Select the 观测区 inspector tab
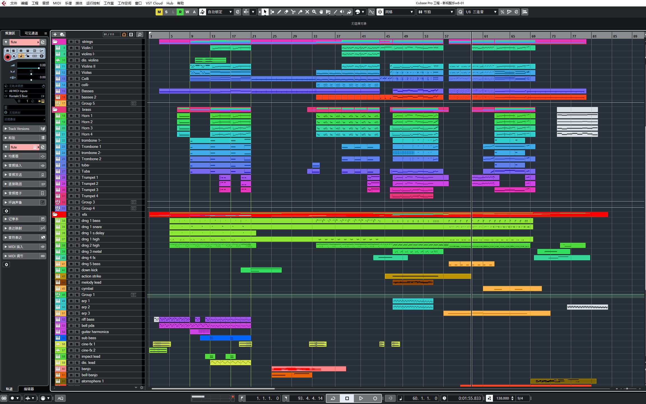Image resolution: width=646 pixels, height=404 pixels. (10, 33)
